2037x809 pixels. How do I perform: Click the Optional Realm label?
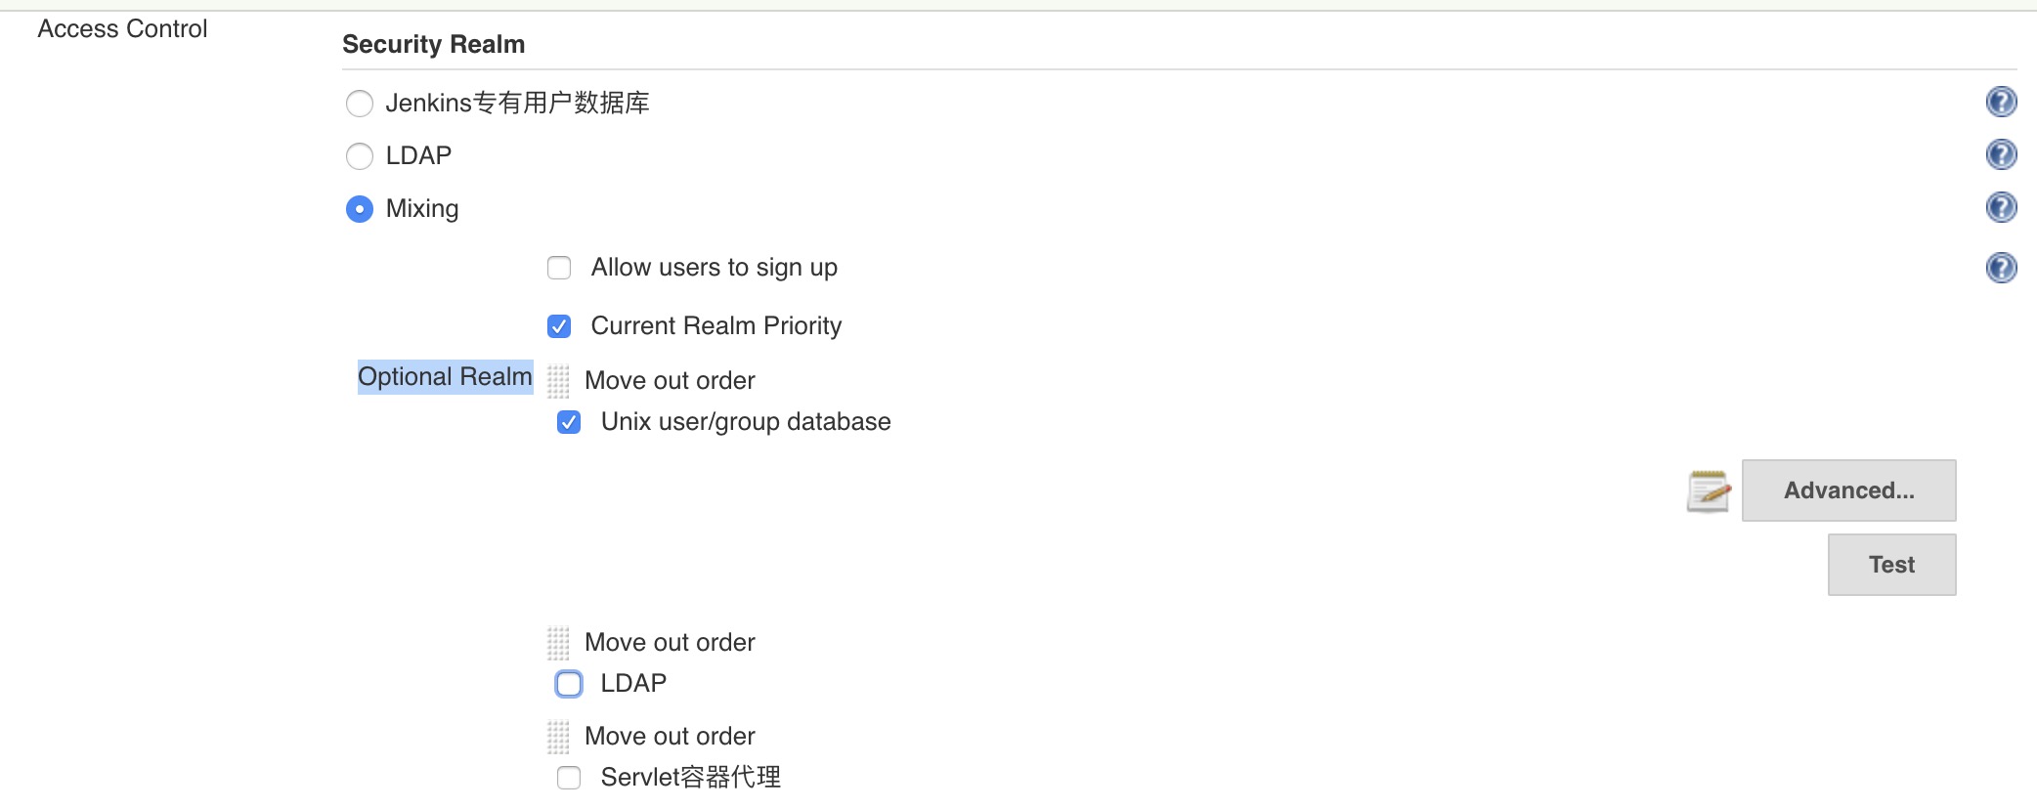(x=445, y=377)
